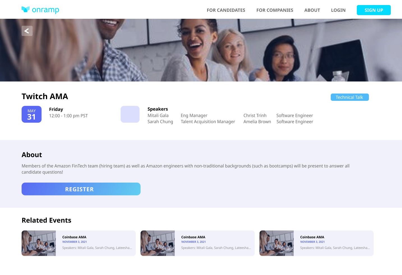Screen dimensions: 402x275
Task: Select speaker Mitali Gala's name
Action: (x=158, y=115)
